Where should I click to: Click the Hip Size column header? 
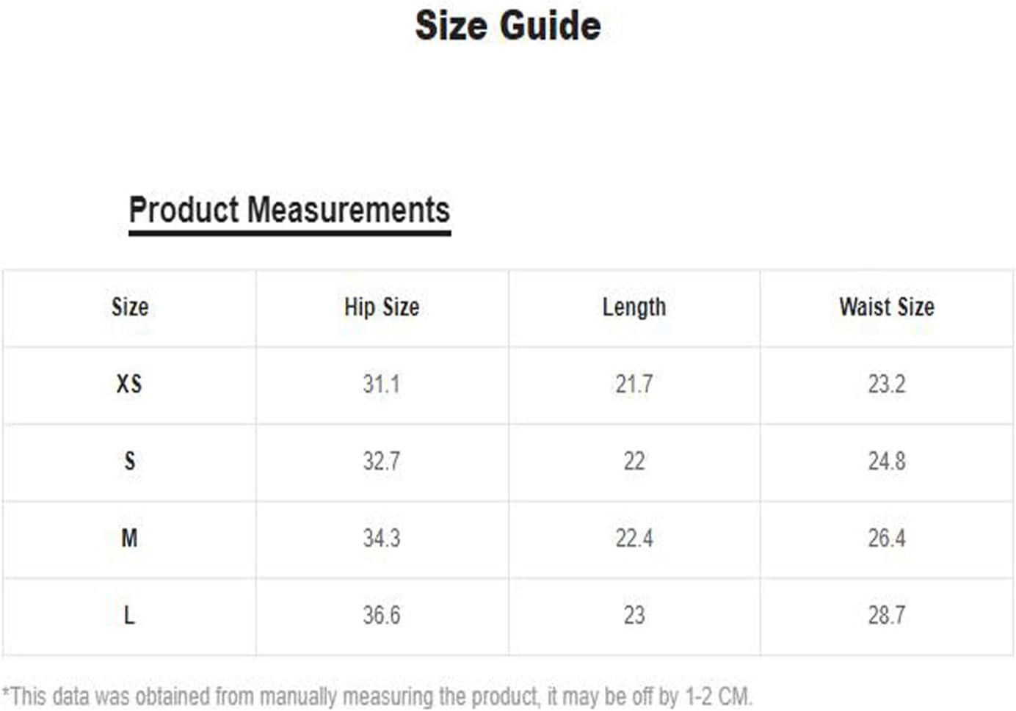382,307
